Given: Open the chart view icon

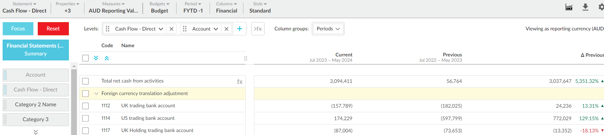Looking at the screenshot, I should click(x=569, y=7).
